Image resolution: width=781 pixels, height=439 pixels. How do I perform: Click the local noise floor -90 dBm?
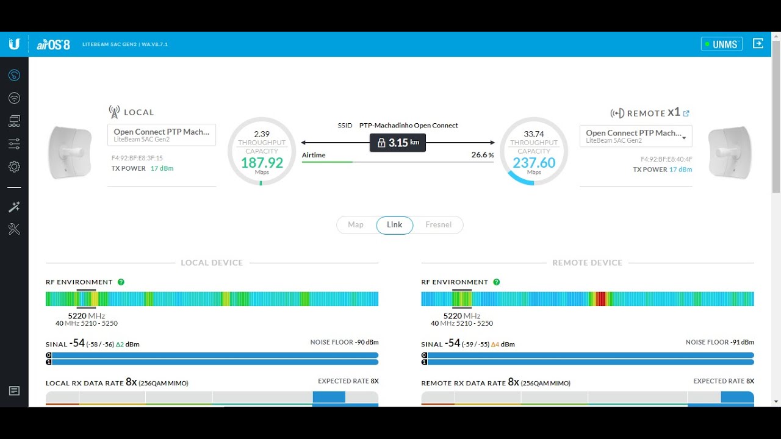[344, 343]
